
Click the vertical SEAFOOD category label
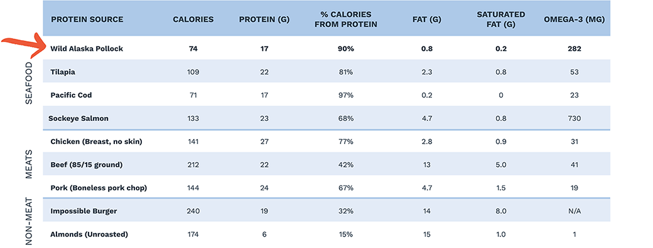(29, 83)
